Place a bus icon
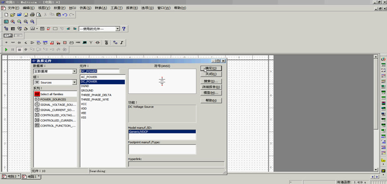Screen dimensions: 387x184 coord(122,43)
